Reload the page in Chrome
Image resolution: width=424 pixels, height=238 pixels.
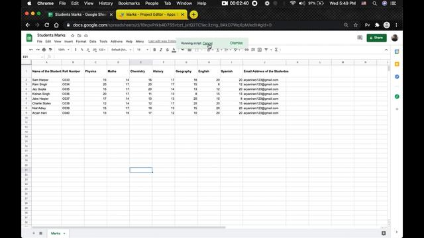(x=46, y=25)
